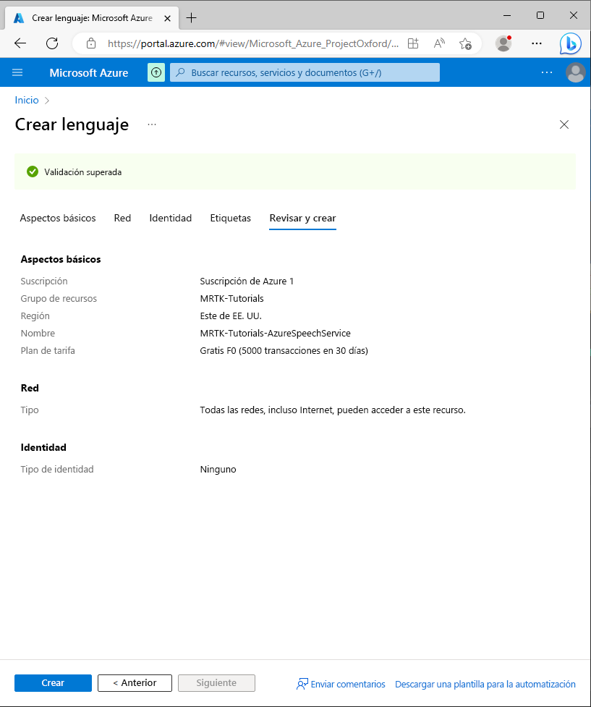Go back with Anterior button

pyautogui.click(x=135, y=682)
